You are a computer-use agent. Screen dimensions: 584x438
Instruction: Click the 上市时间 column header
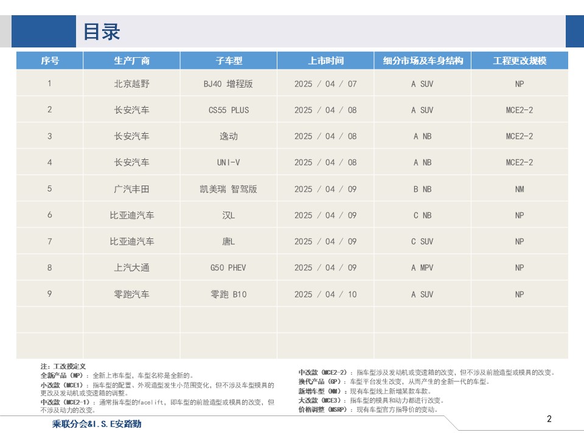tap(325, 61)
